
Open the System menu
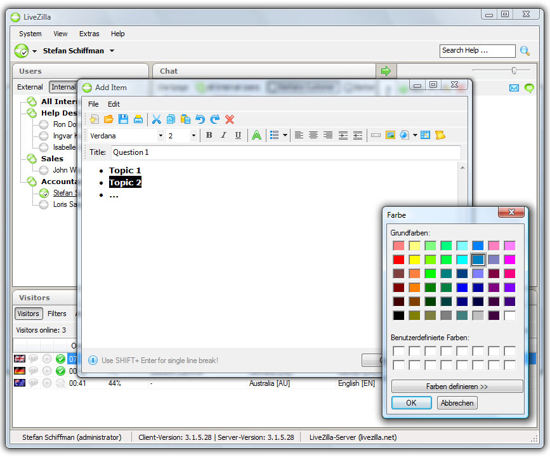pos(30,34)
